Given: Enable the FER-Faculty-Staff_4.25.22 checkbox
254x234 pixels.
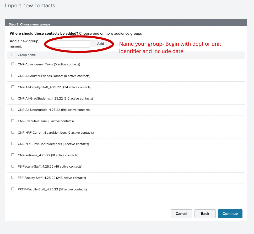Looking at the screenshot, I should pos(13,177).
